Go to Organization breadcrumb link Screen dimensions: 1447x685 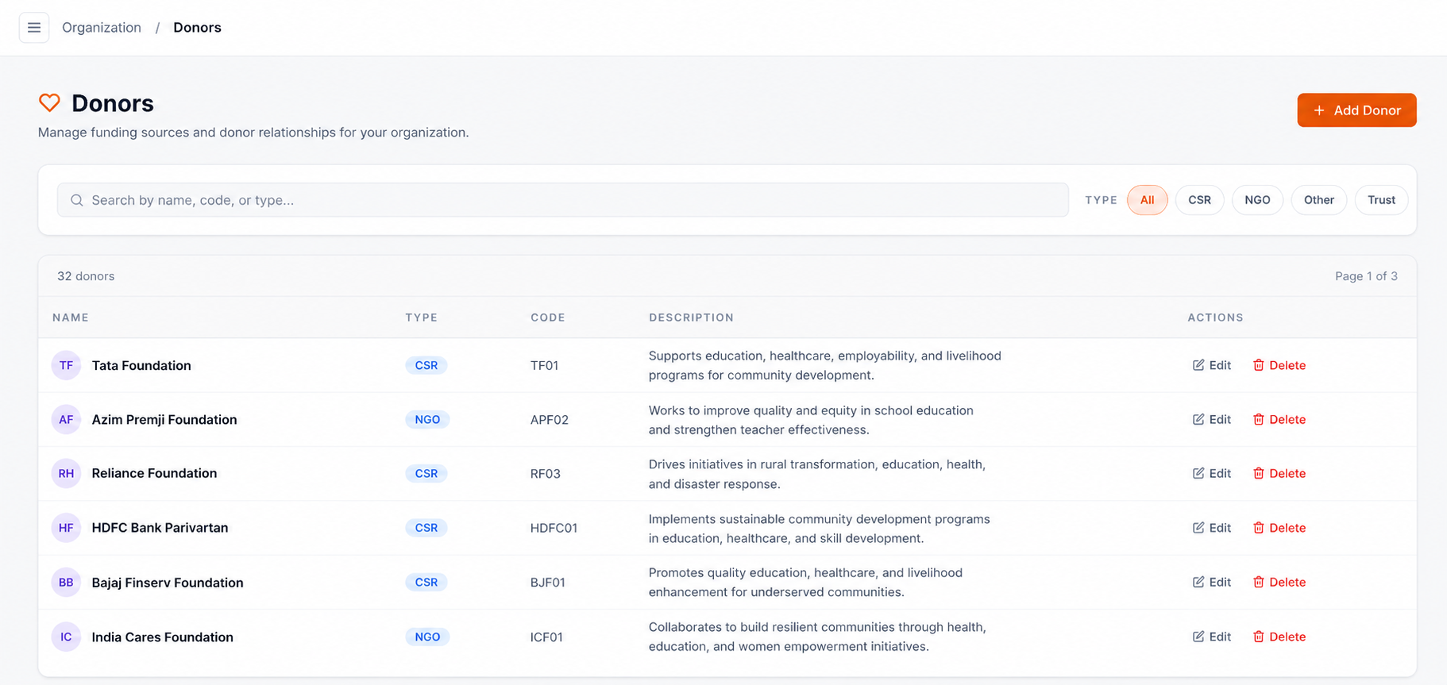[x=102, y=28]
